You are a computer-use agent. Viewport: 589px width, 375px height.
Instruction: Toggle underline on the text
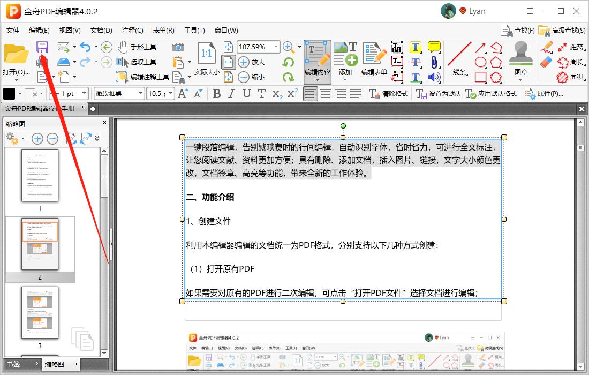245,93
